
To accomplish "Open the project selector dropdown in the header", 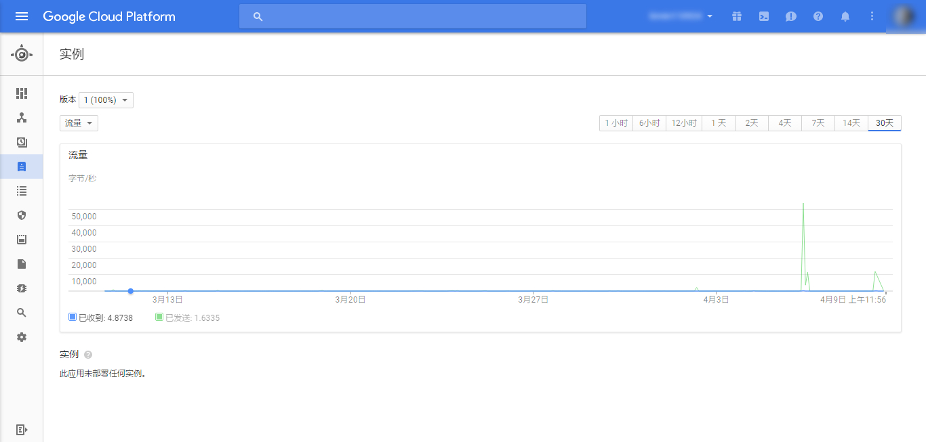I will pyautogui.click(x=681, y=16).
